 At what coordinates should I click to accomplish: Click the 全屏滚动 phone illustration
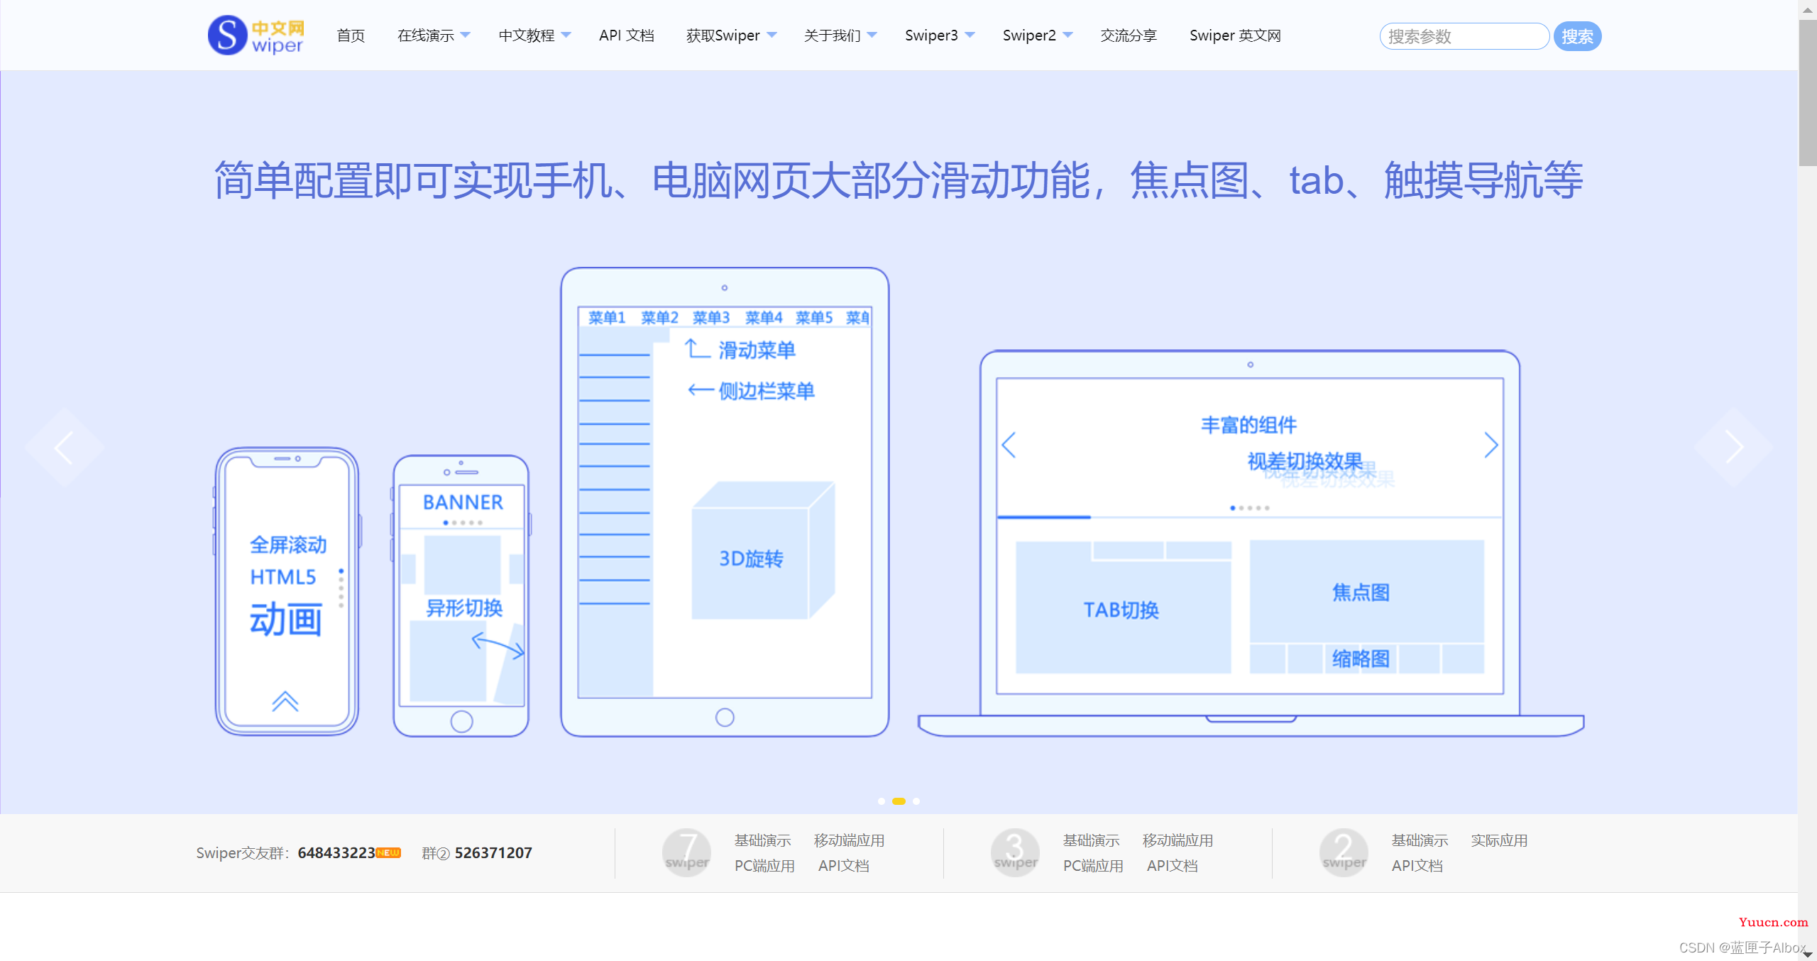pyautogui.click(x=287, y=591)
